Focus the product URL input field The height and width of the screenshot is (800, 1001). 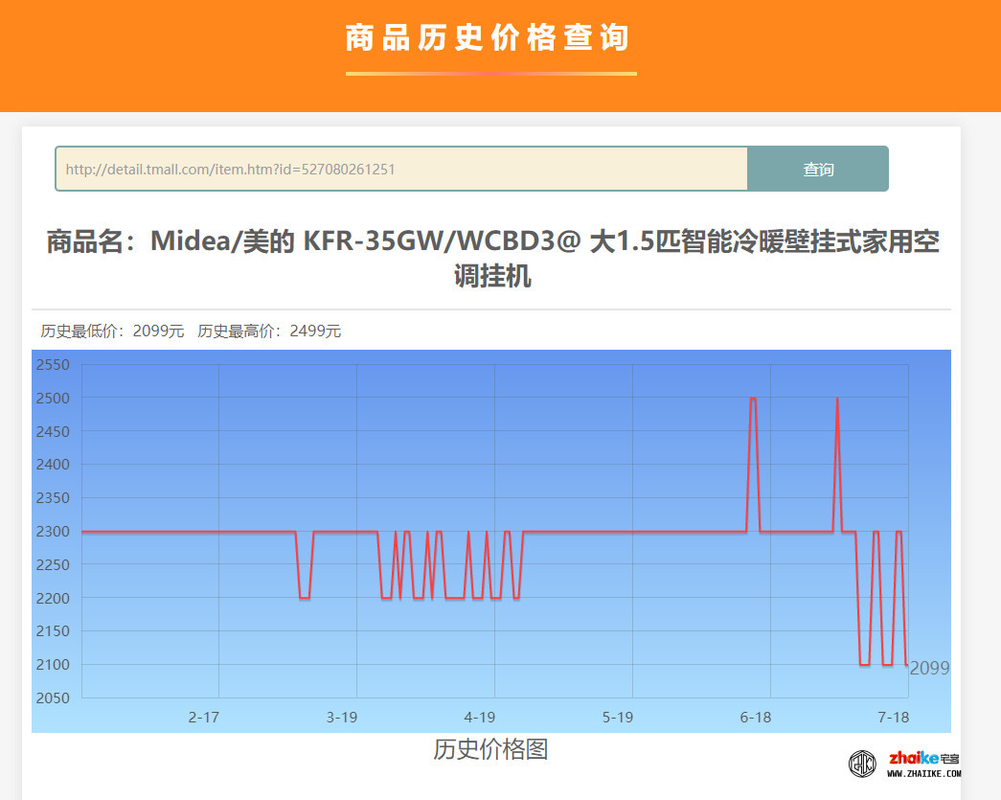(401, 169)
